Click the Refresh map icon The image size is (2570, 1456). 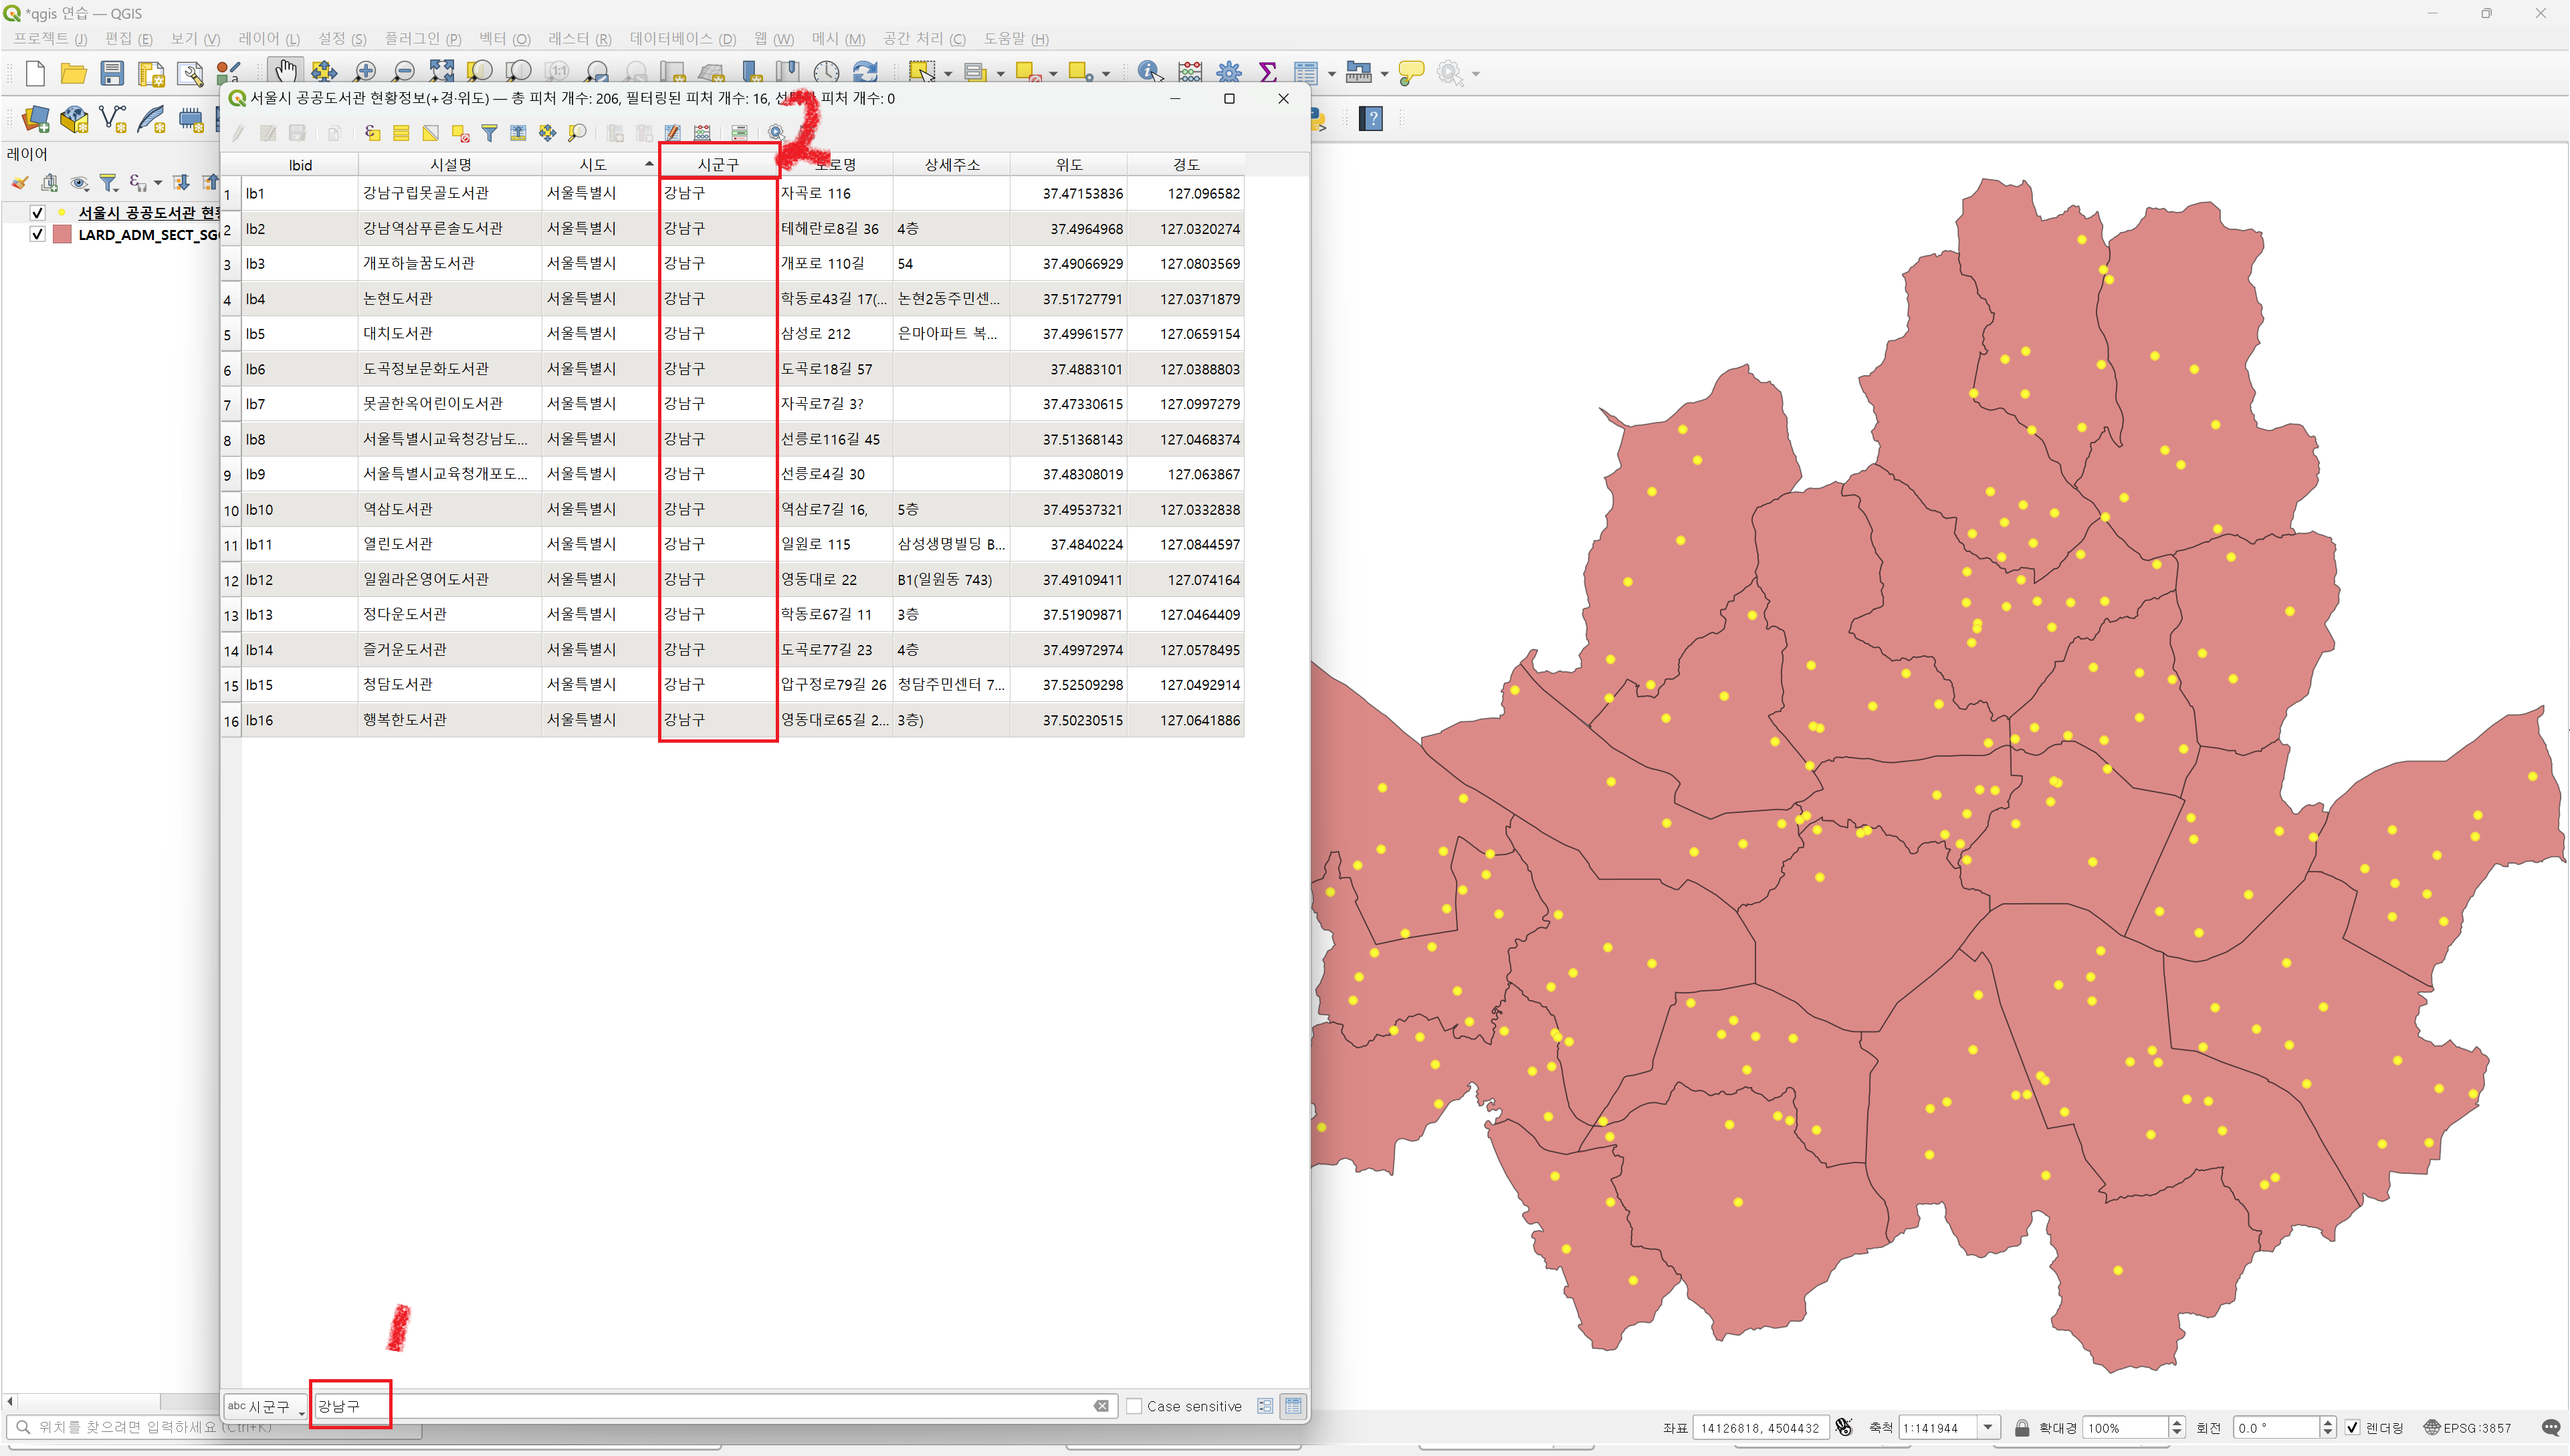click(865, 72)
